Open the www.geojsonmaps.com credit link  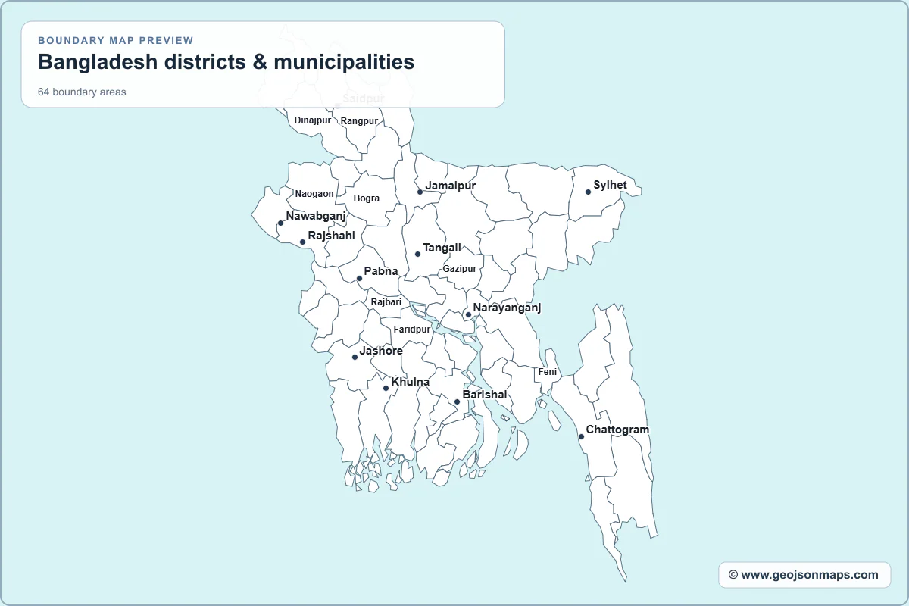coord(804,575)
